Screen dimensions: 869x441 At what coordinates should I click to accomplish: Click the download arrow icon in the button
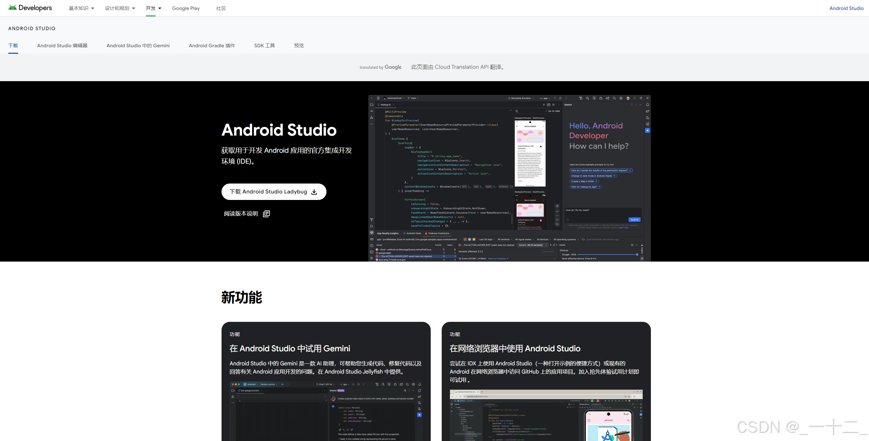click(314, 192)
